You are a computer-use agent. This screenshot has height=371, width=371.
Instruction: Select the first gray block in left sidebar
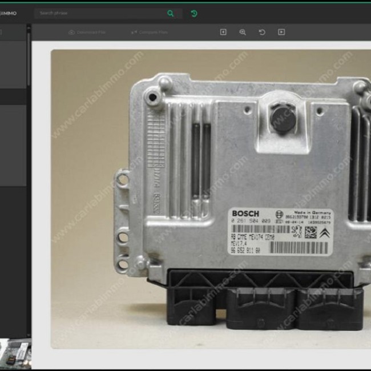click(x=13, y=64)
